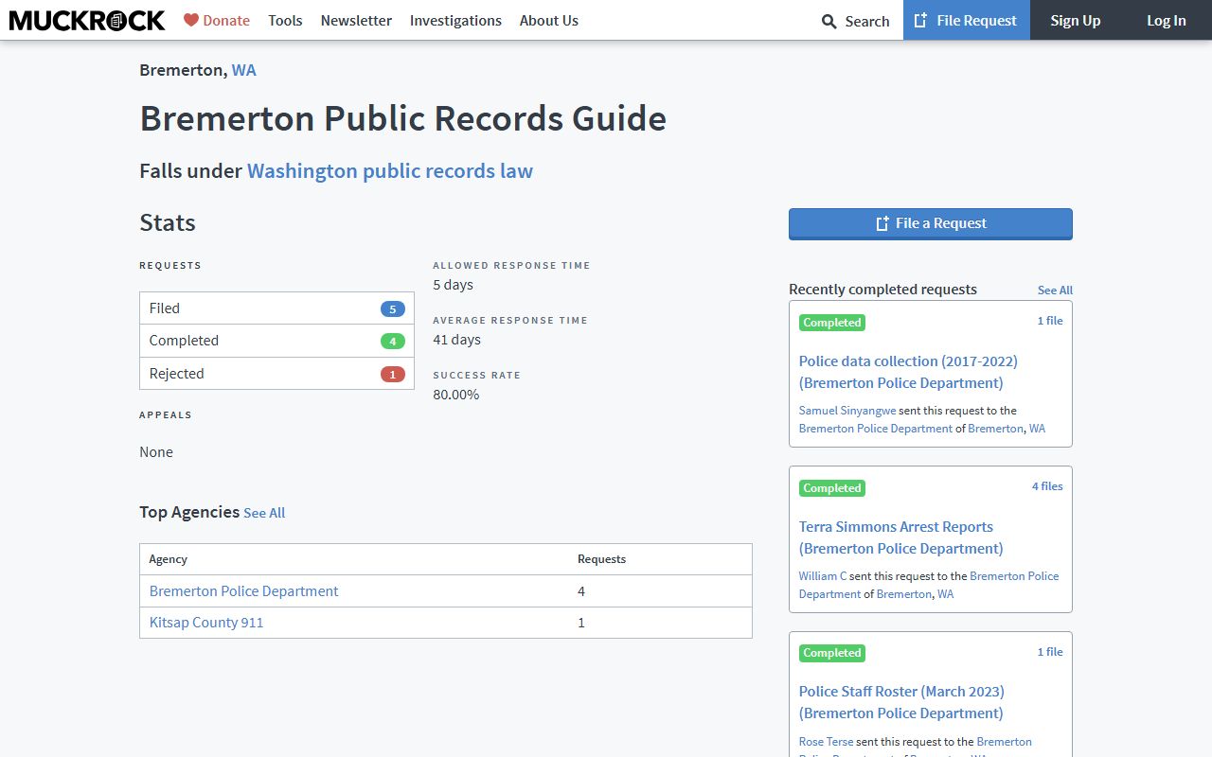
Task: Click the Completed status tag on Police Staff Roster card
Action: click(x=832, y=653)
